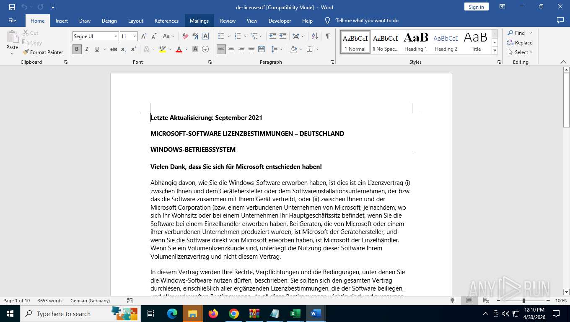Toggle Bold formatting
The image size is (570, 322).
click(77, 49)
